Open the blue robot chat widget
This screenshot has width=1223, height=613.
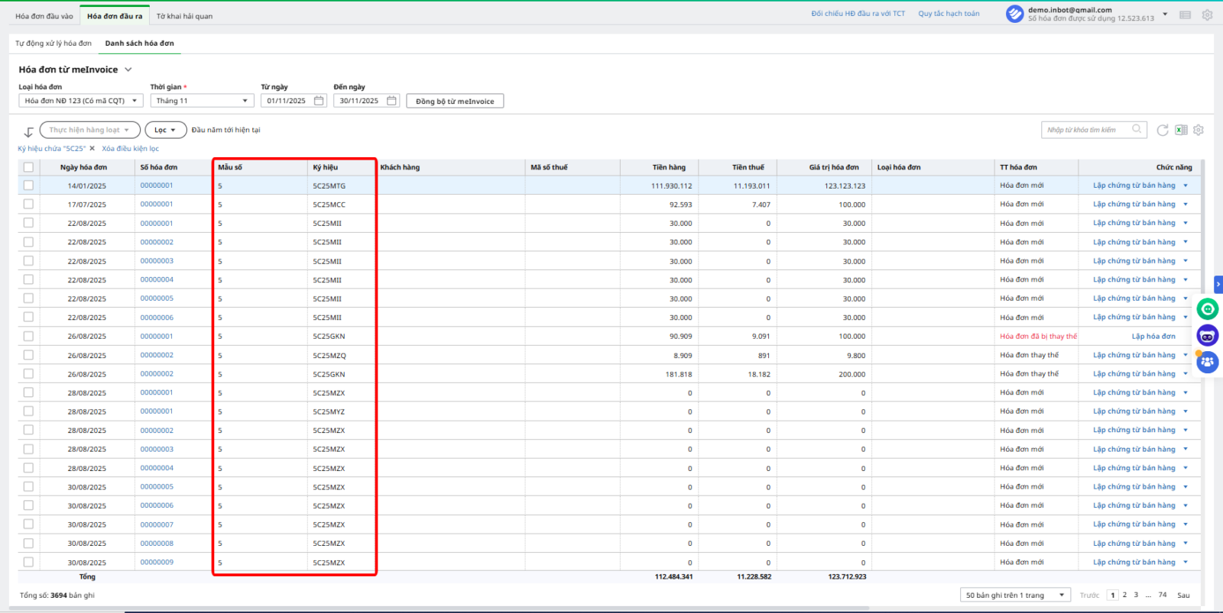pos(1208,335)
